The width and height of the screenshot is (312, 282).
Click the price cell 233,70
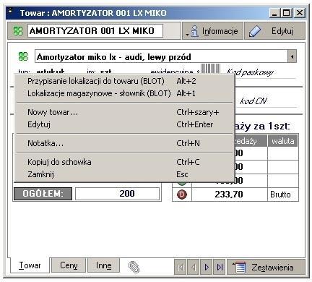click(230, 195)
